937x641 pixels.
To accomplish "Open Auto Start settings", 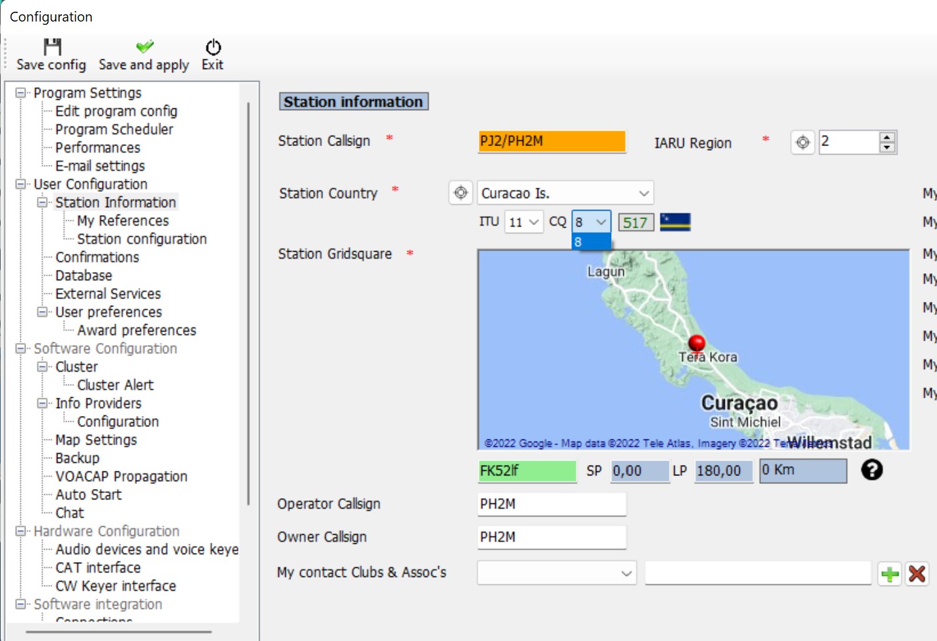I will click(88, 494).
